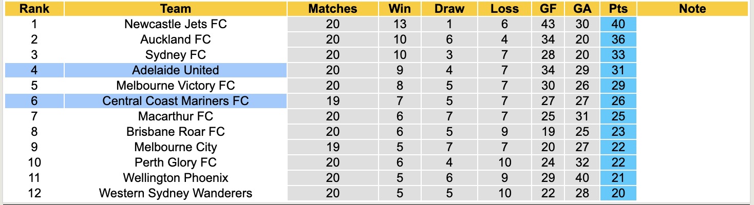
Task: Click the Note column header
Action: click(692, 9)
